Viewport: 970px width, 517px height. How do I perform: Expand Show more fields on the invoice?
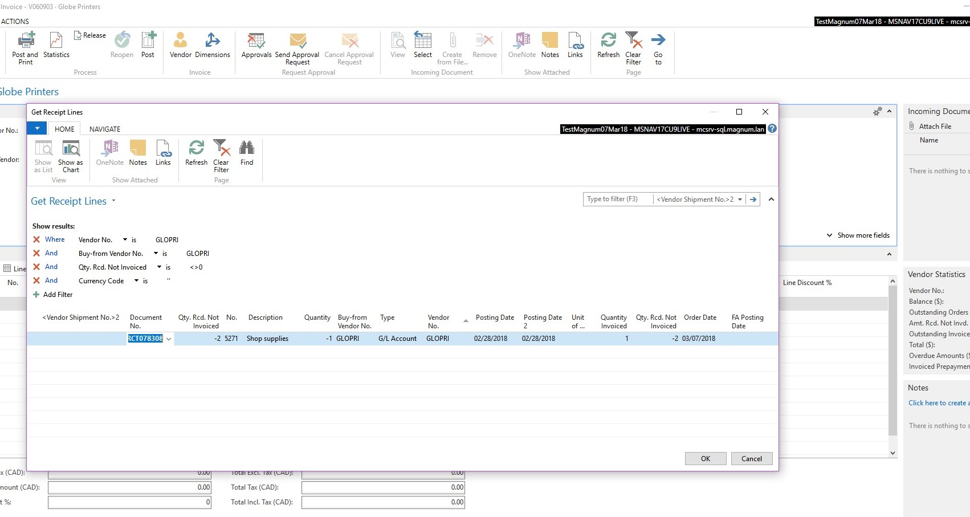[x=858, y=235]
